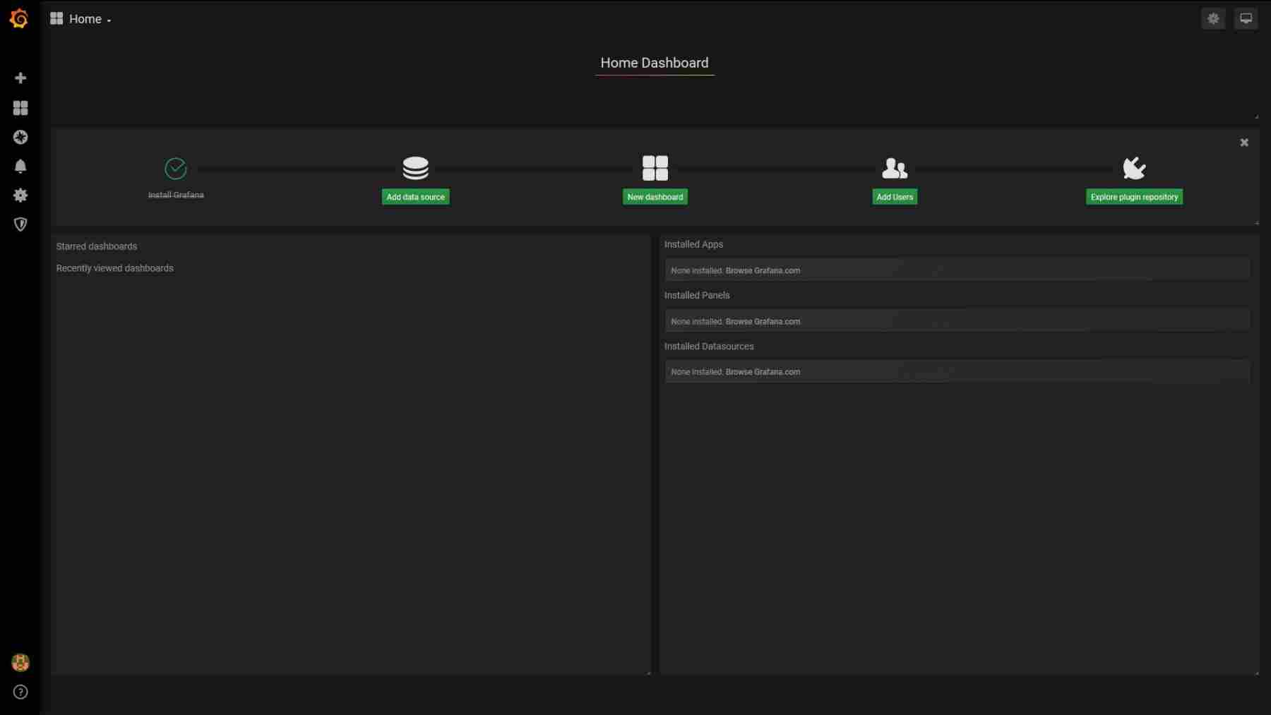The width and height of the screenshot is (1271, 715).
Task: Click the New dashboard button
Action: pos(655,197)
